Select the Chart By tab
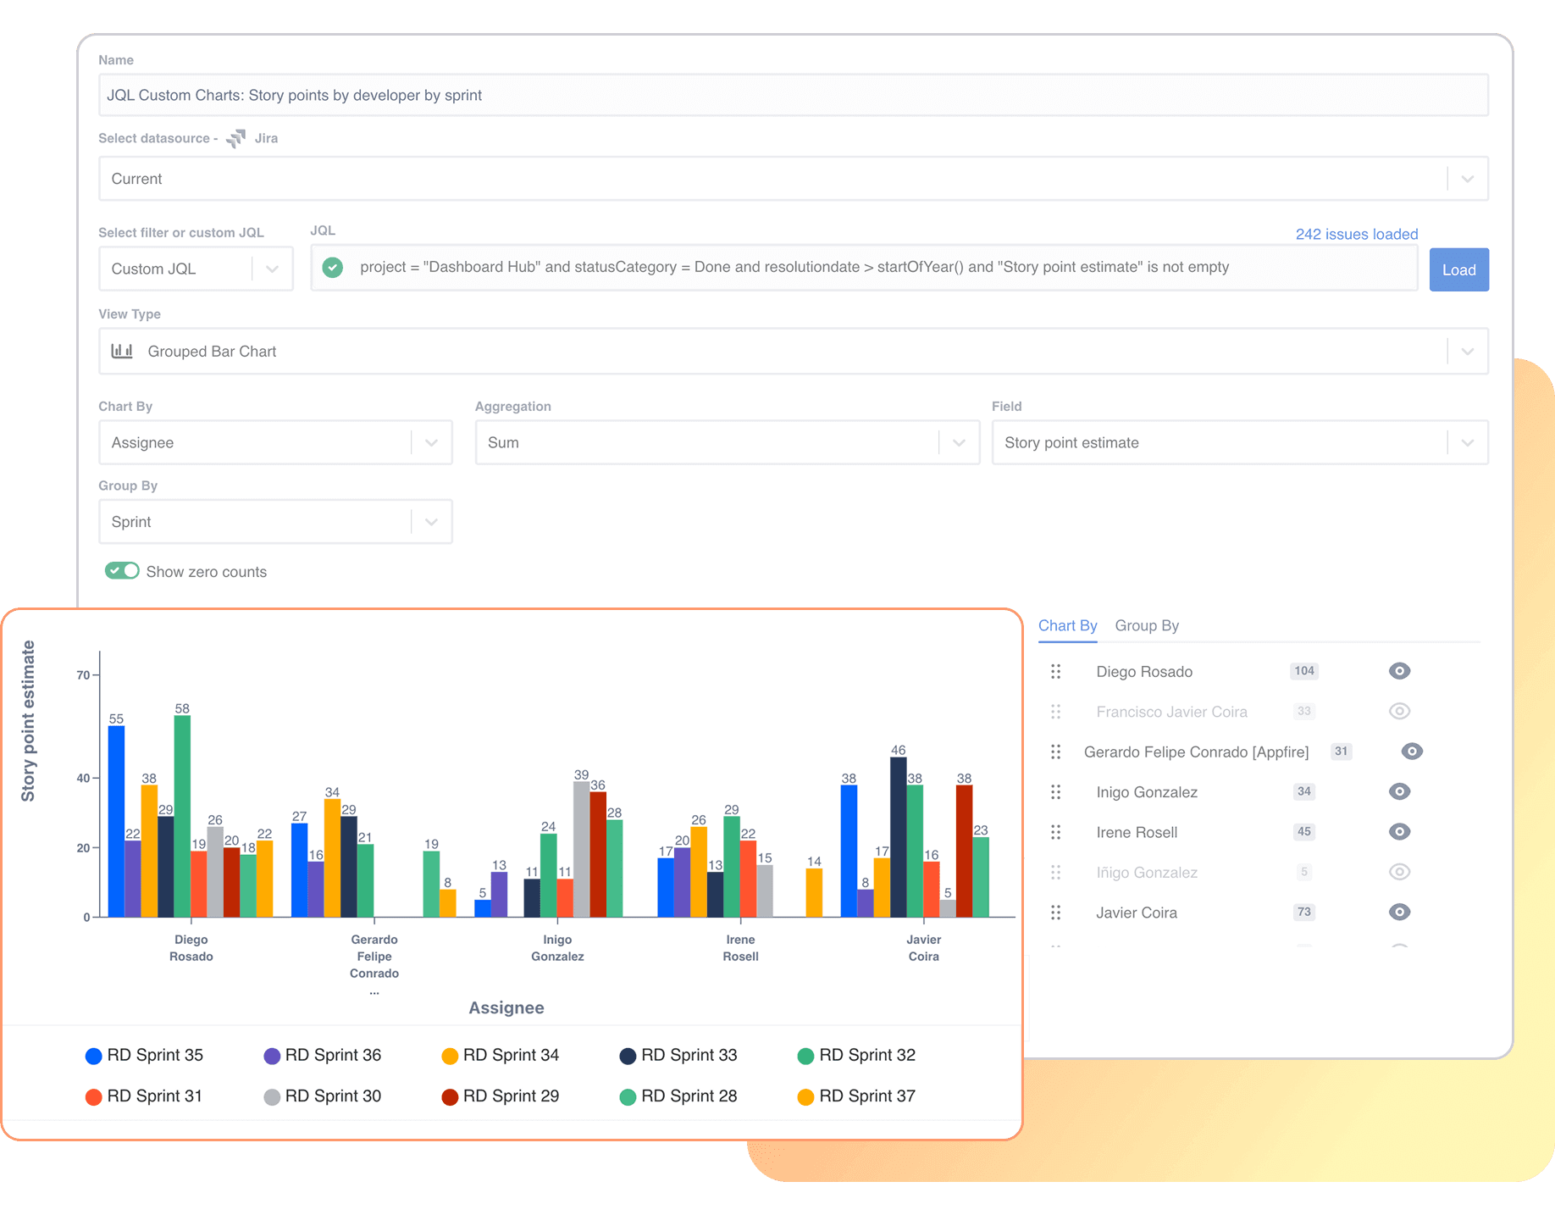Screen dimensions: 1555x1215 click(x=1067, y=625)
